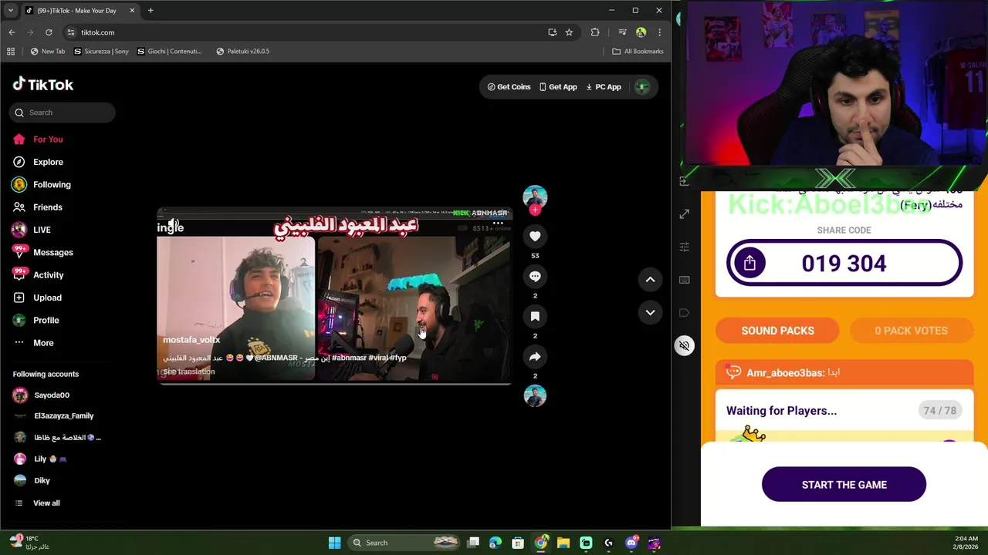Viewport: 988px width, 555px height.
Task: Click the tiktok.com address bar
Action: point(309,32)
